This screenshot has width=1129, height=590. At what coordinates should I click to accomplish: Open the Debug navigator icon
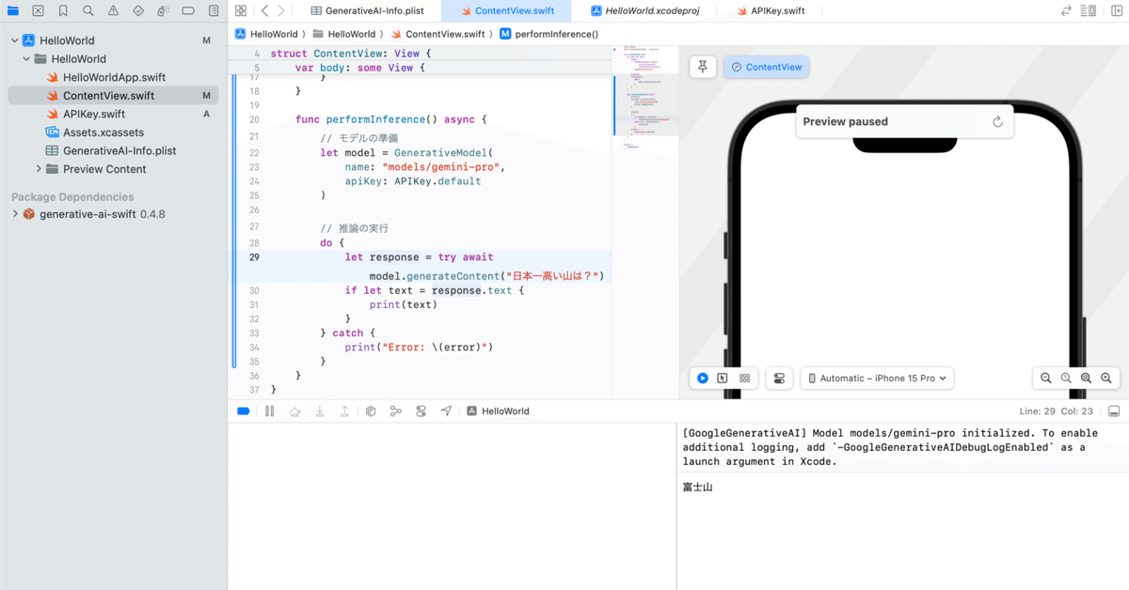pyautogui.click(x=163, y=11)
